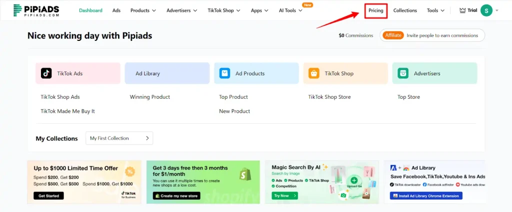
Task: Click the camera icon in Magic Search
Action: [x=343, y=195]
